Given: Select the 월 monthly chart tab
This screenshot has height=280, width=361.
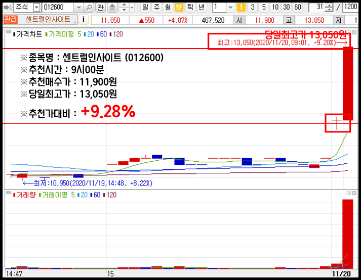Looking at the screenshot, I should pos(168,8).
